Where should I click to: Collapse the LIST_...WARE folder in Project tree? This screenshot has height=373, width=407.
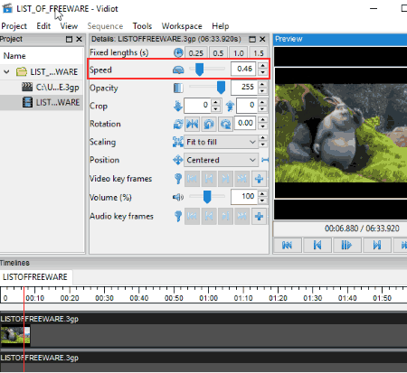(6, 72)
